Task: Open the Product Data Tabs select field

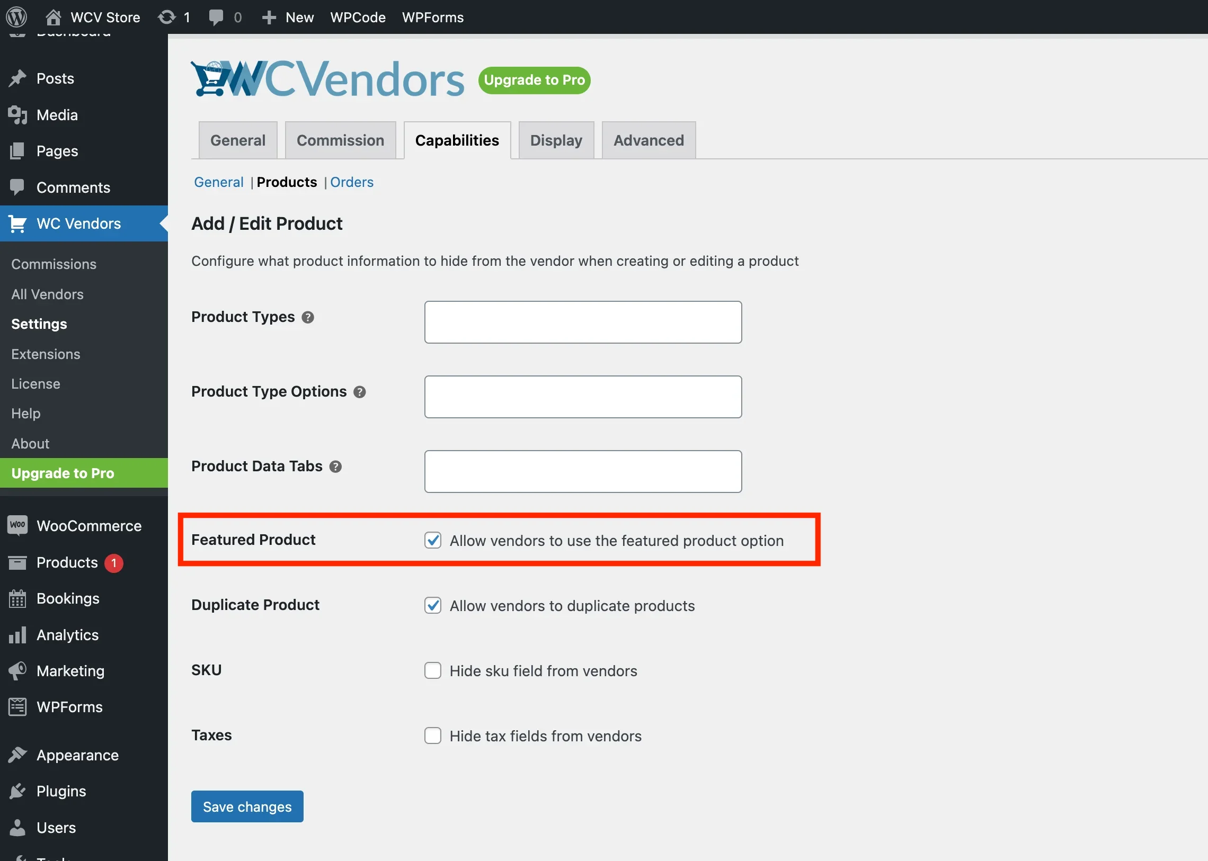Action: click(583, 472)
